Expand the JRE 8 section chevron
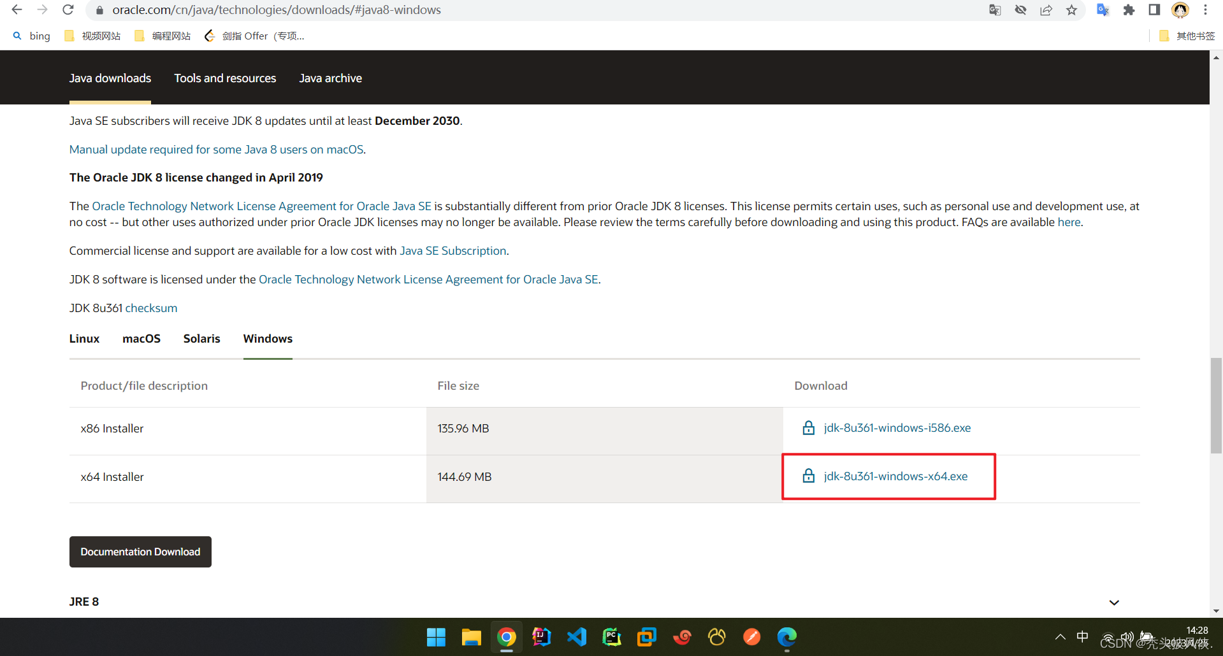 pos(1114,603)
